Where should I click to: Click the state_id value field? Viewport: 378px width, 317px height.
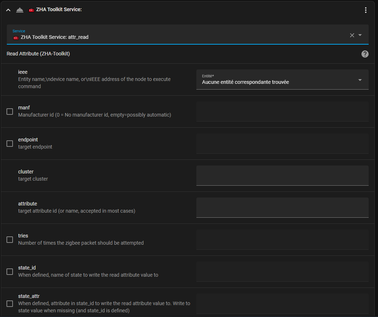coord(282,272)
